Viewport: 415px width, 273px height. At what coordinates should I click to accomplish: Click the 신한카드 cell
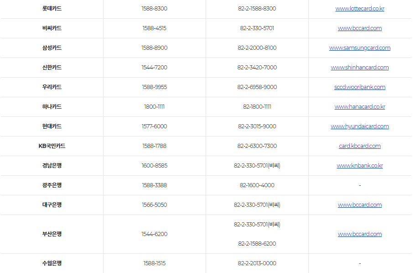[52, 67]
